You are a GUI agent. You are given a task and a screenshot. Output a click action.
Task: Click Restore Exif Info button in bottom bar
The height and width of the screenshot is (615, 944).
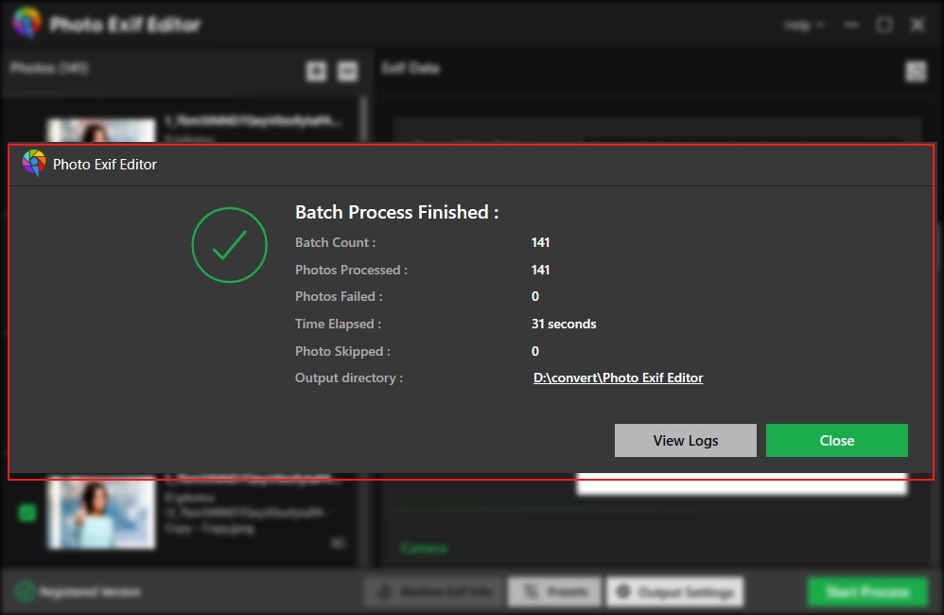pyautogui.click(x=434, y=592)
